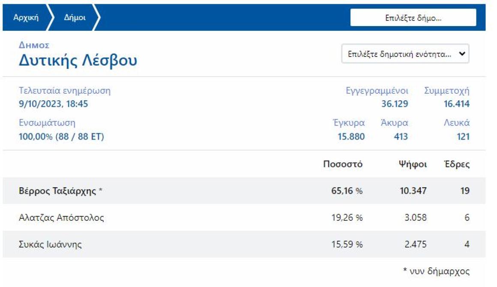Click the dropdown chevron arrow icon
The image size is (497, 287).
(x=461, y=54)
